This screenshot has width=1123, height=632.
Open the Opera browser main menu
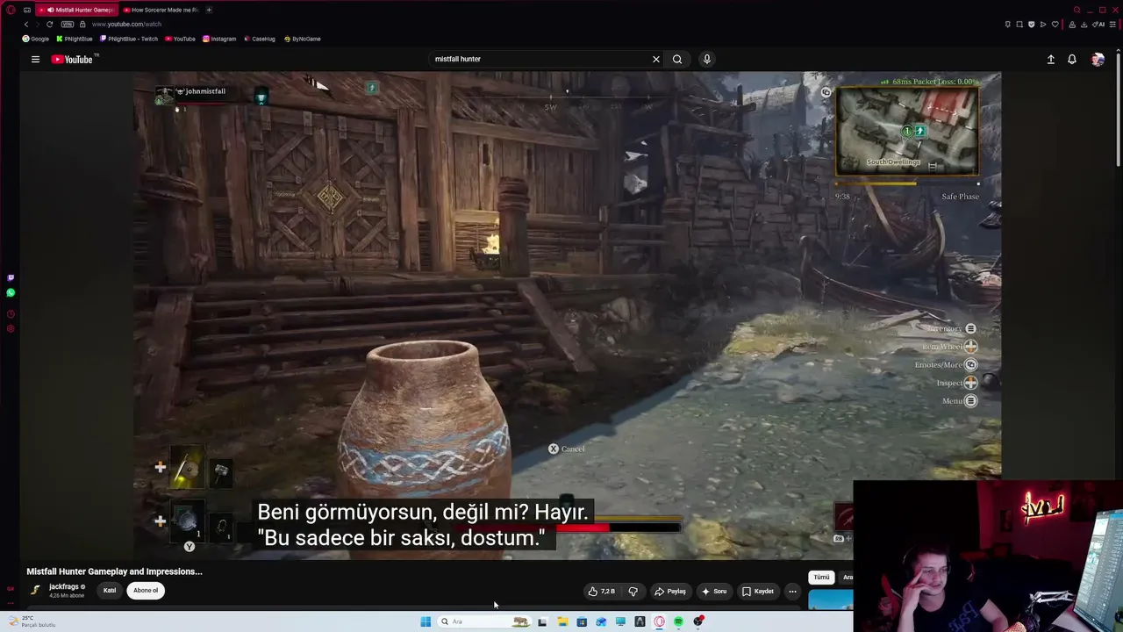point(11,10)
